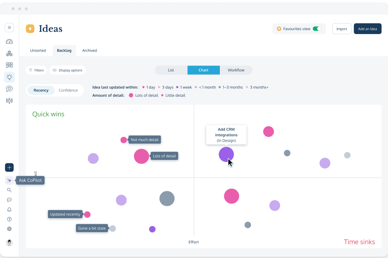
Task: Open the Unsorted tab
Action: (x=38, y=50)
